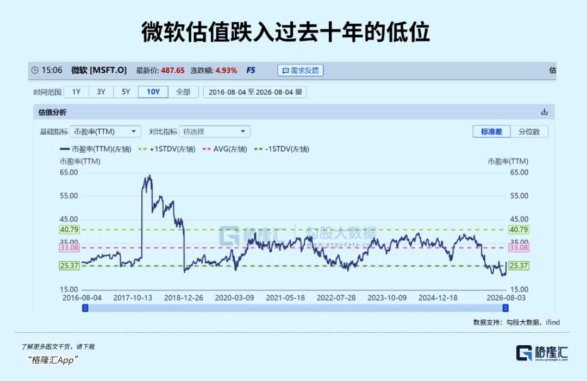587x381 pixels.
Task: Toggle 市盈率(TTM)(左轴) legend series
Action: point(96,149)
